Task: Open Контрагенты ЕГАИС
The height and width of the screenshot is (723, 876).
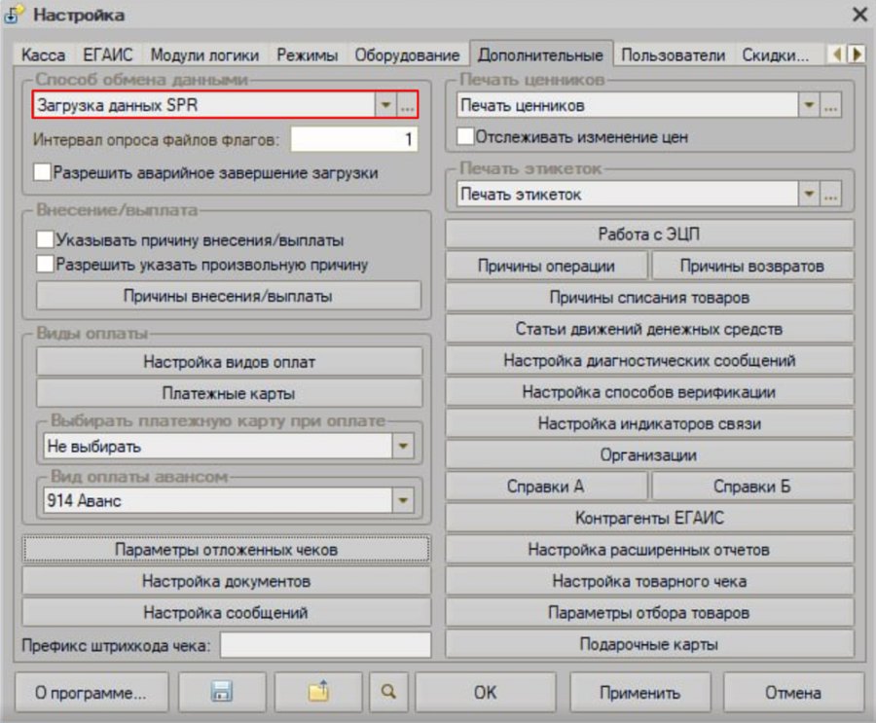Action: click(649, 518)
